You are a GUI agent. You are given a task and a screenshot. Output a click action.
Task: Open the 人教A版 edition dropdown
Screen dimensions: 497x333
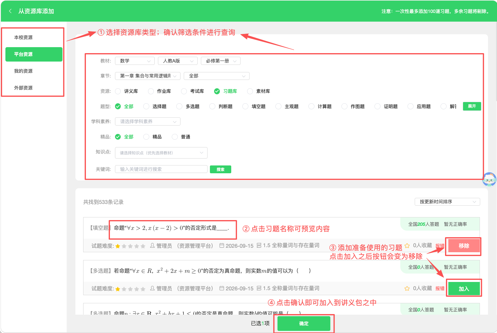coord(178,61)
